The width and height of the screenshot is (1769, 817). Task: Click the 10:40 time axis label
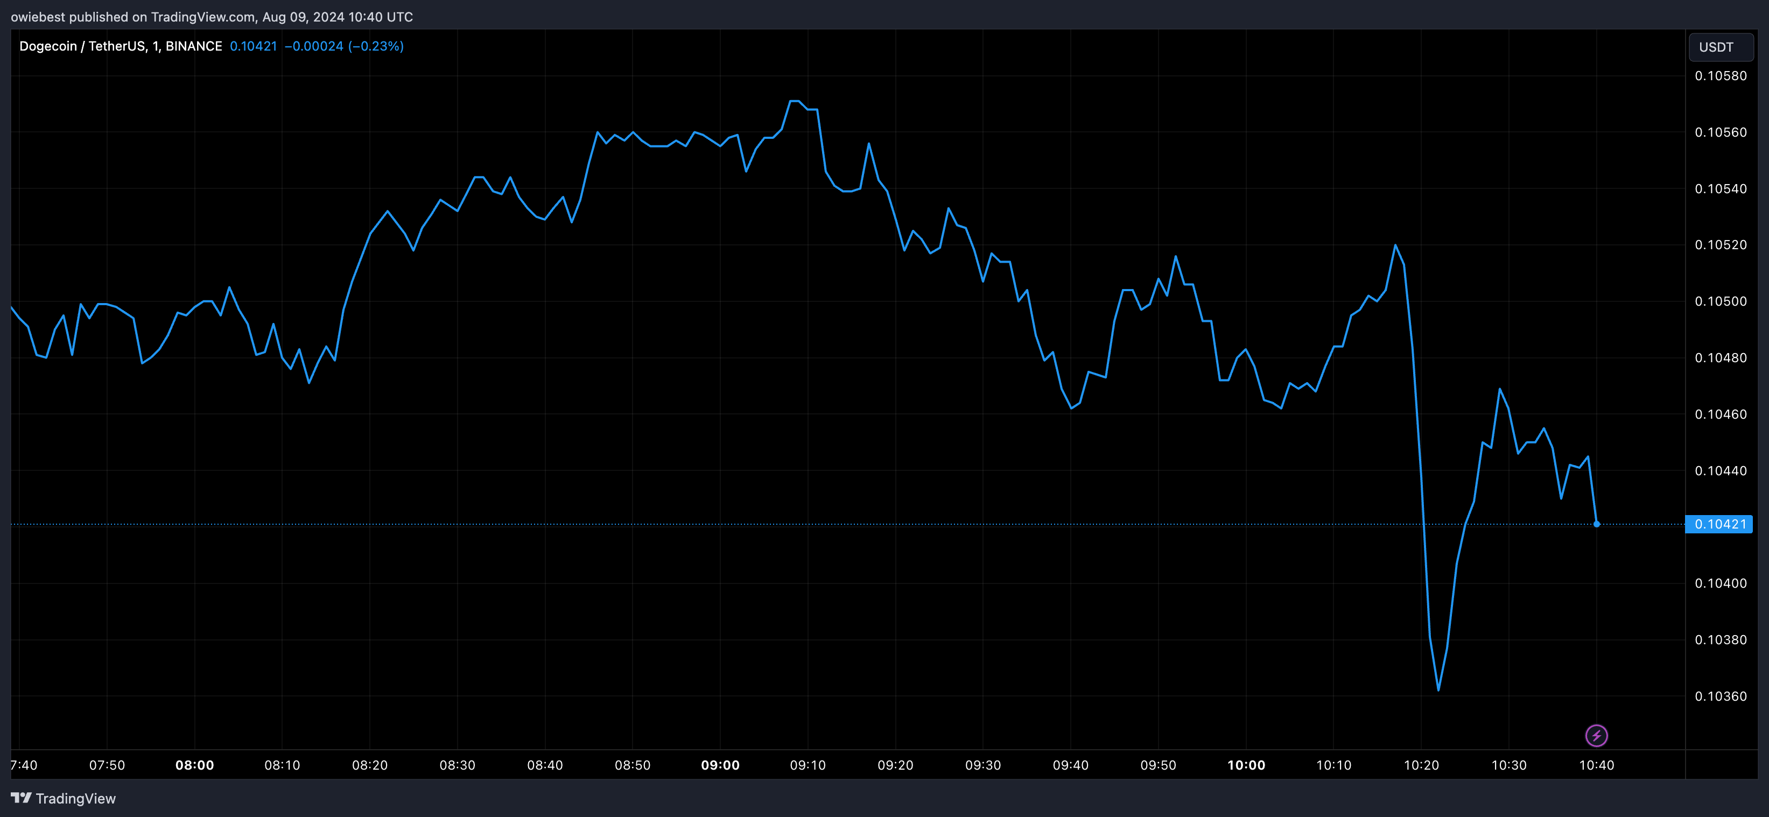tap(1596, 765)
